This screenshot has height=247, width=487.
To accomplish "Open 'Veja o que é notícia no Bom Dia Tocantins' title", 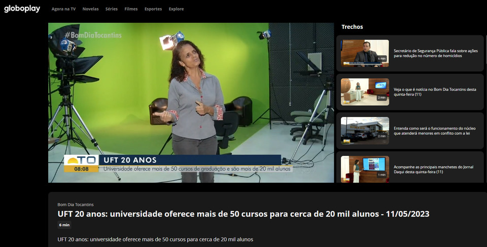I will pyautogui.click(x=435, y=92).
